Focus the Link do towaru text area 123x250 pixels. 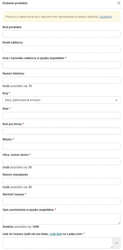(x=58, y=243)
